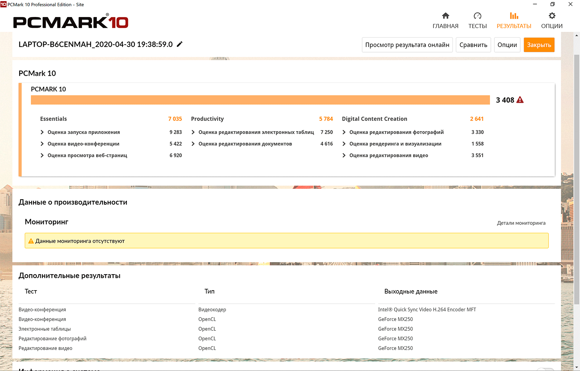Click the orange PCMark 10 score bar

click(x=260, y=100)
